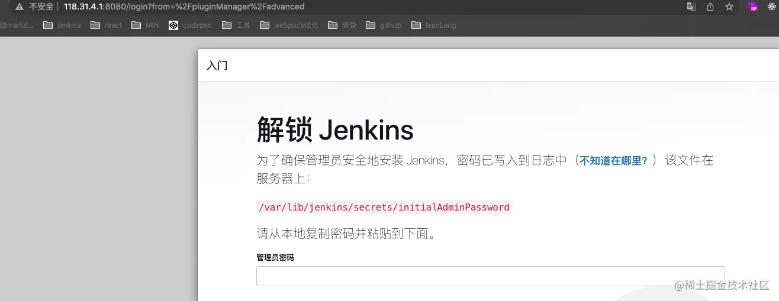Open the react bookmark folder
The image size is (779, 301).
106,25
